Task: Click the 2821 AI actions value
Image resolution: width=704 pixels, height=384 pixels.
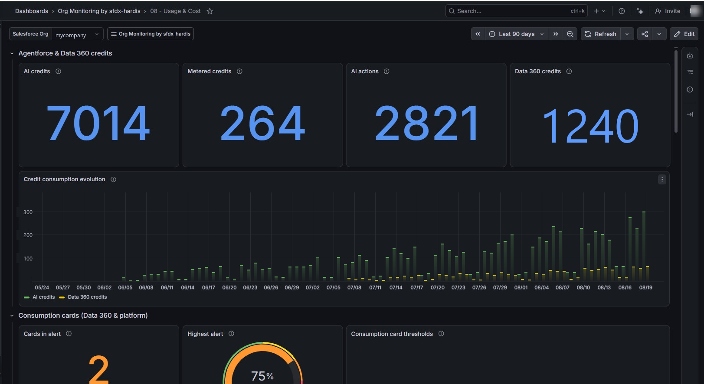Action: [426, 124]
